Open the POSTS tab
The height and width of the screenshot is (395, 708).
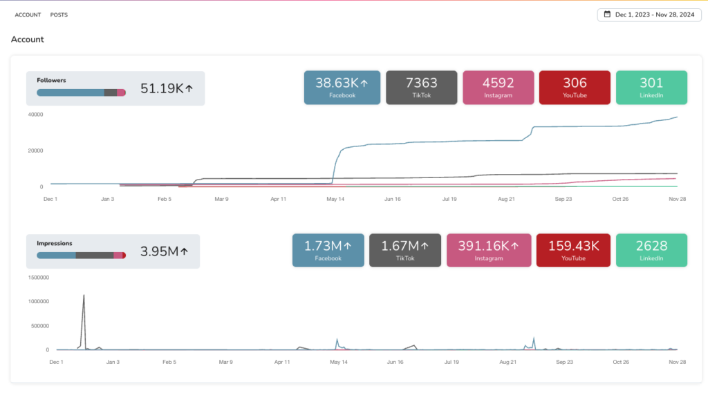[59, 15]
